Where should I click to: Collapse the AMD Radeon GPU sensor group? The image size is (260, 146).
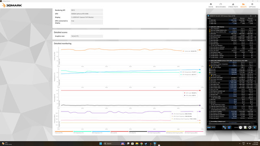point(208,27)
